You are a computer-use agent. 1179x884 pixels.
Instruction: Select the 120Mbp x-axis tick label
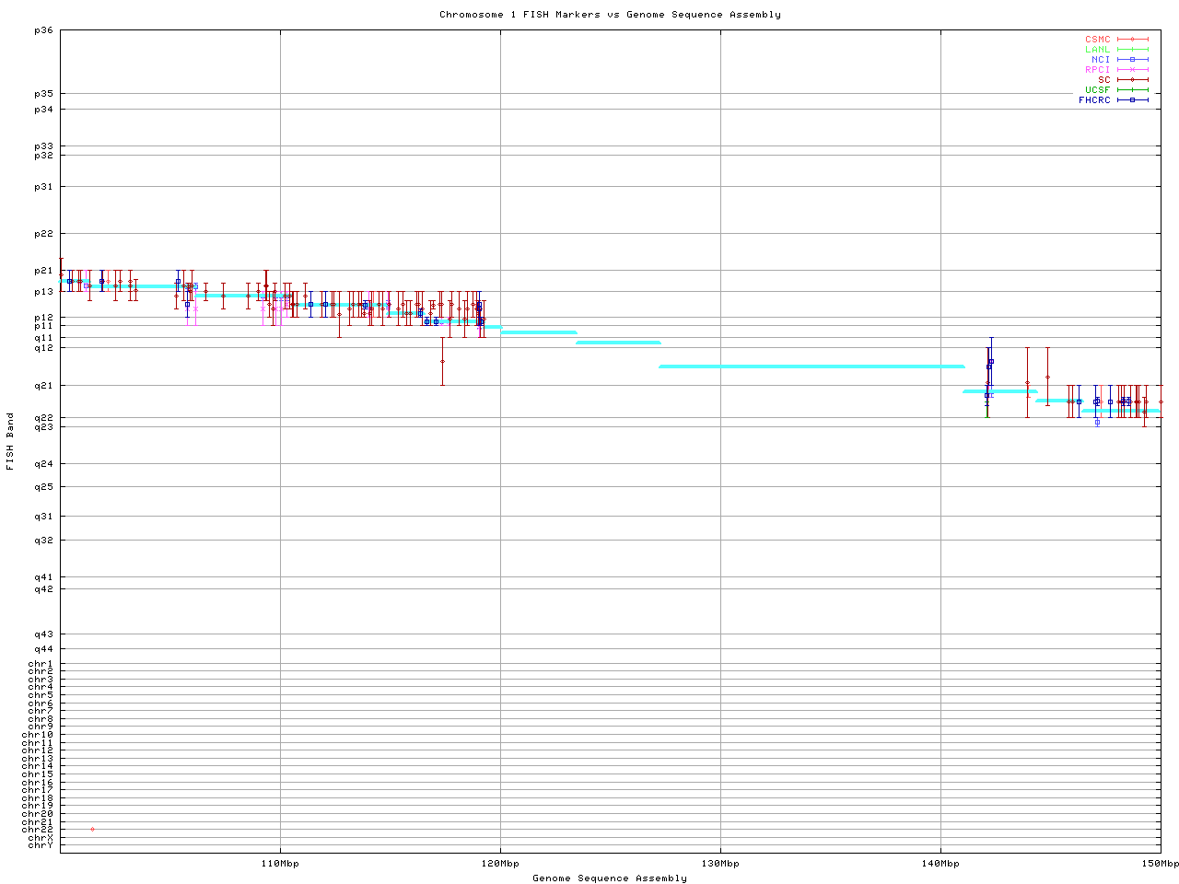click(x=500, y=864)
